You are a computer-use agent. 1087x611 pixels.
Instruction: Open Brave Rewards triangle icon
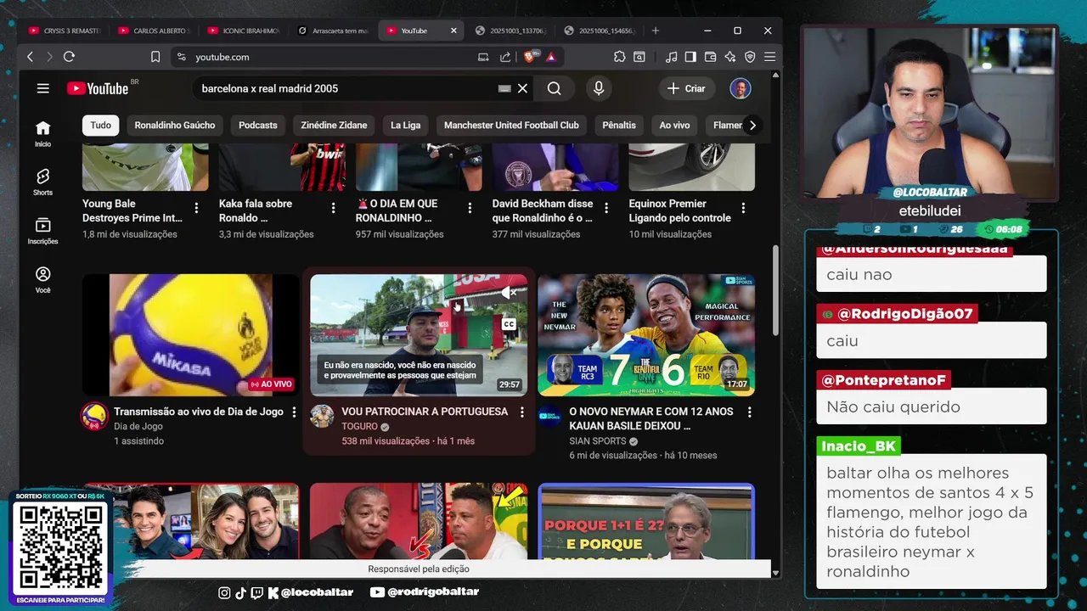550,57
